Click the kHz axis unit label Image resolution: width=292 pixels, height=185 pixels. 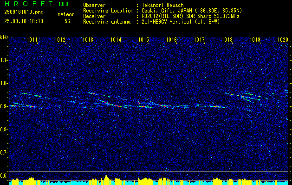click(4, 37)
